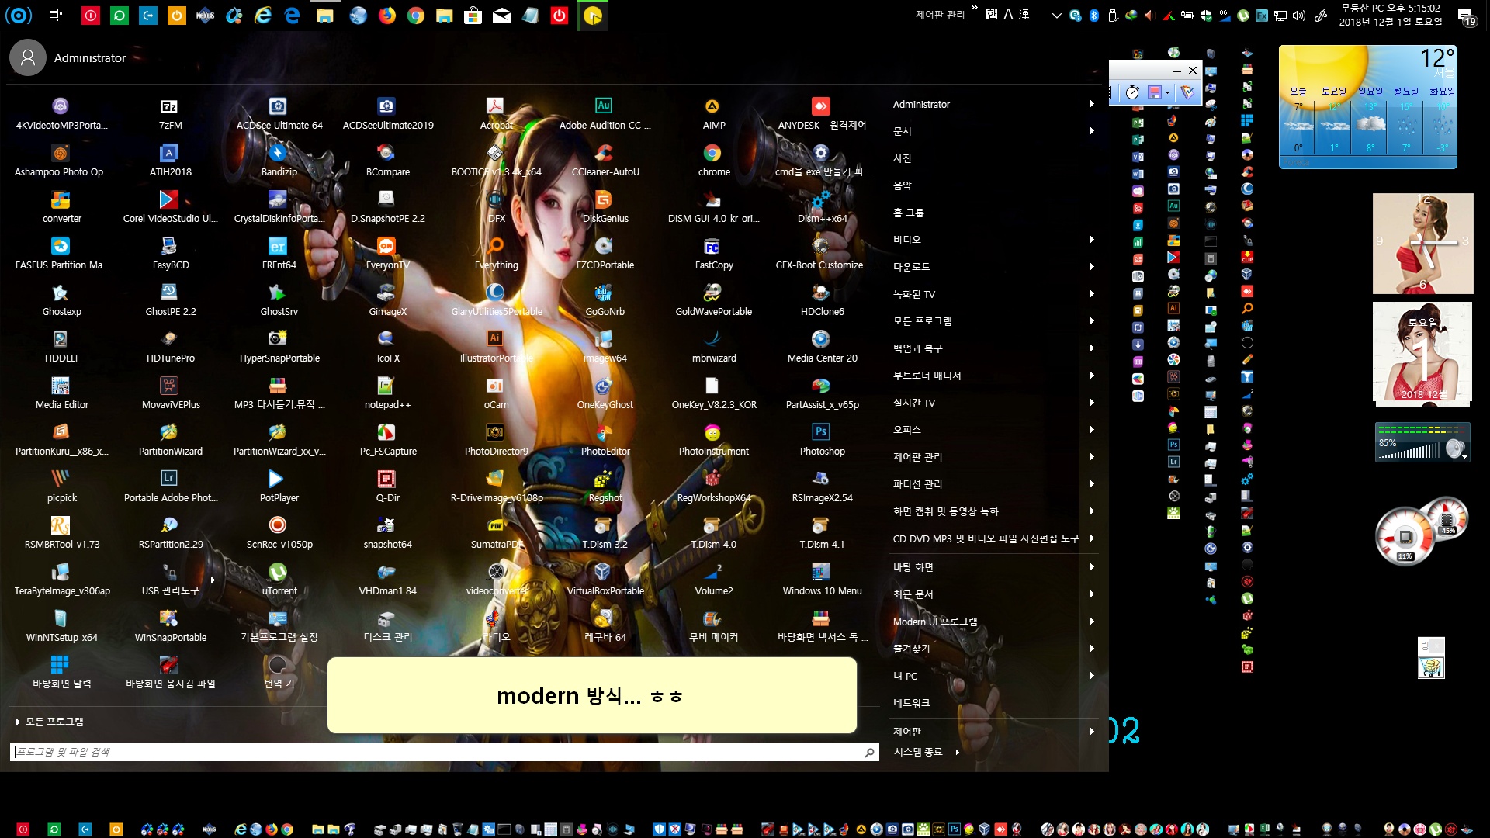Open Internet Explorer in top taskbar
Screen dimensions: 1490x838
coord(263,16)
